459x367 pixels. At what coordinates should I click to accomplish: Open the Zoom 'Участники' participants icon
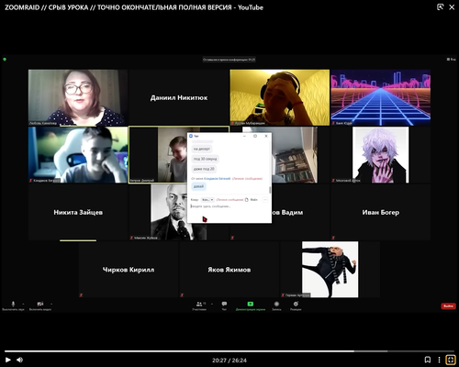(x=199, y=304)
